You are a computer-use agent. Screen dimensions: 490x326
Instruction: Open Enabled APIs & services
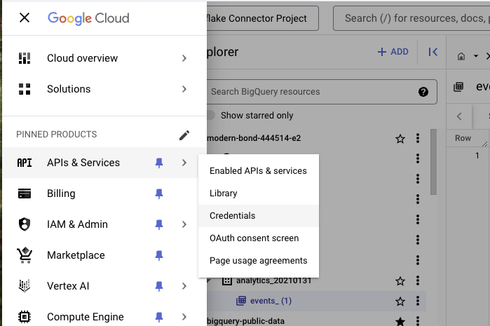pos(258,171)
